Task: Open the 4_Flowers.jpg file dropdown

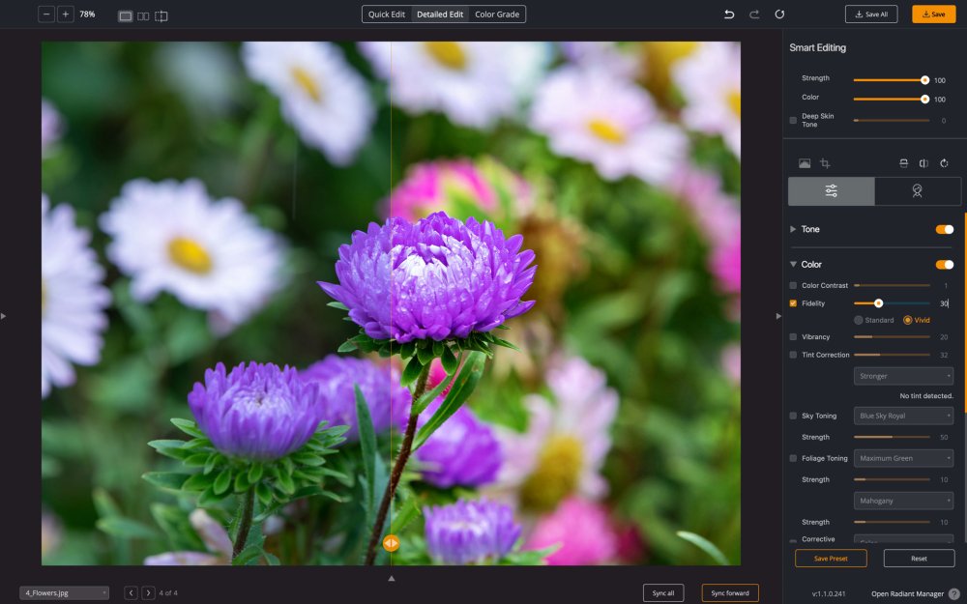Action: [64, 593]
